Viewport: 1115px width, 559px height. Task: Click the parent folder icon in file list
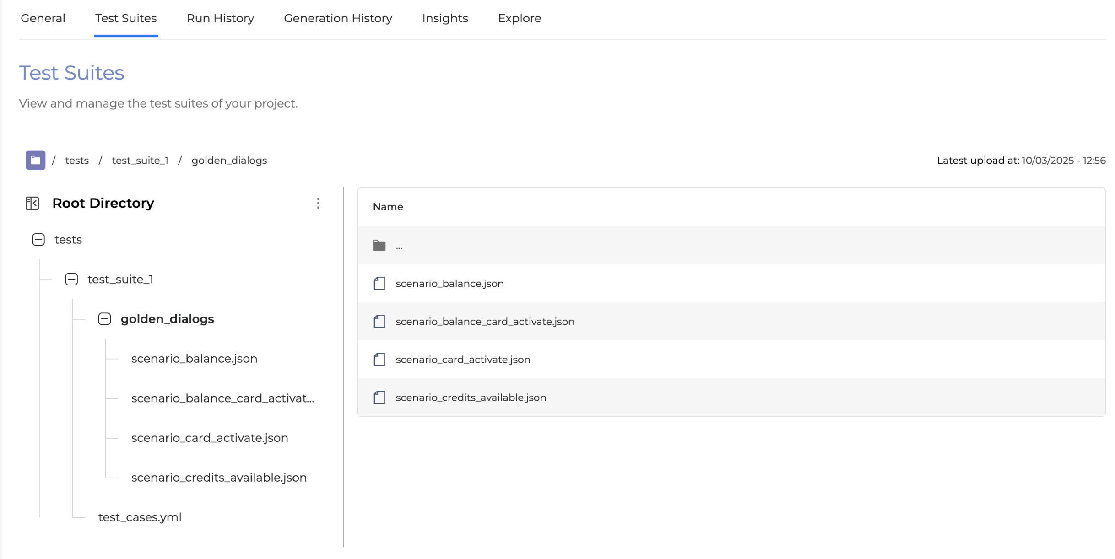(x=379, y=246)
